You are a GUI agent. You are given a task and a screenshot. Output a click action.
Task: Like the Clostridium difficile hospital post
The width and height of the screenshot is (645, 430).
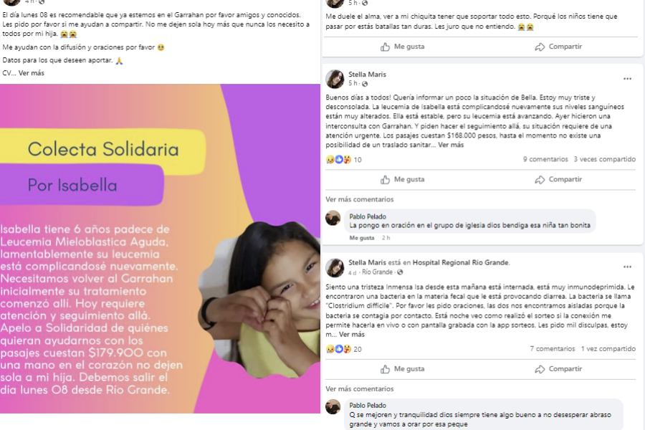coord(402,369)
